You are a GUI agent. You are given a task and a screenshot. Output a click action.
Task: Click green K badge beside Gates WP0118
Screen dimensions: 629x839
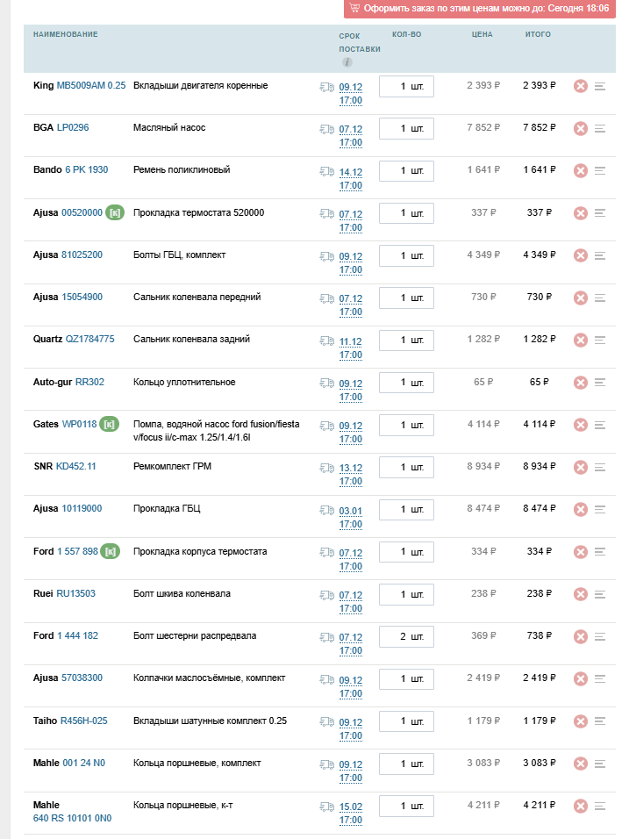click(x=110, y=424)
